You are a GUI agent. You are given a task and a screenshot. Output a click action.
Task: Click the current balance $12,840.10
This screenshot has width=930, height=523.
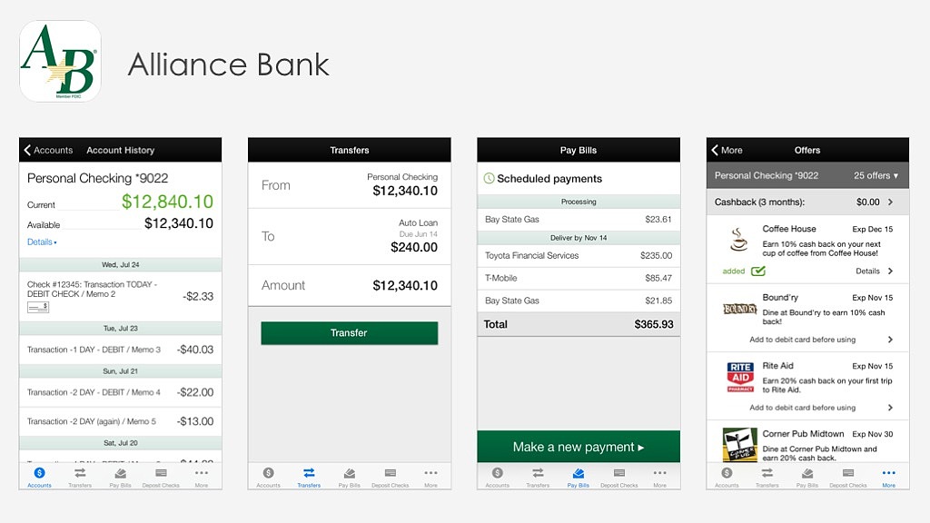click(167, 202)
